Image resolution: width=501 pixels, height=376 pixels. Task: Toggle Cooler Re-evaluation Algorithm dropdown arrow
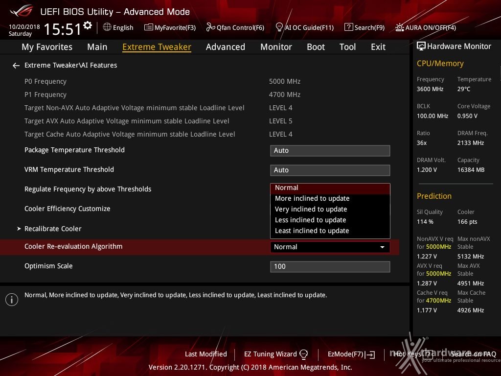coord(382,247)
